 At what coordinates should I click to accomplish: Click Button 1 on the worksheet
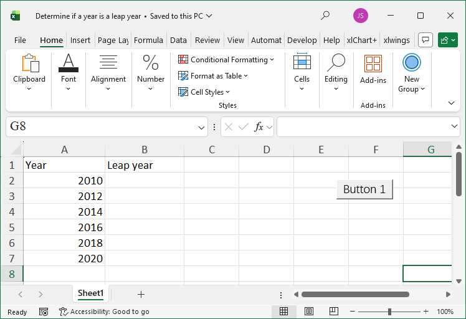click(364, 189)
